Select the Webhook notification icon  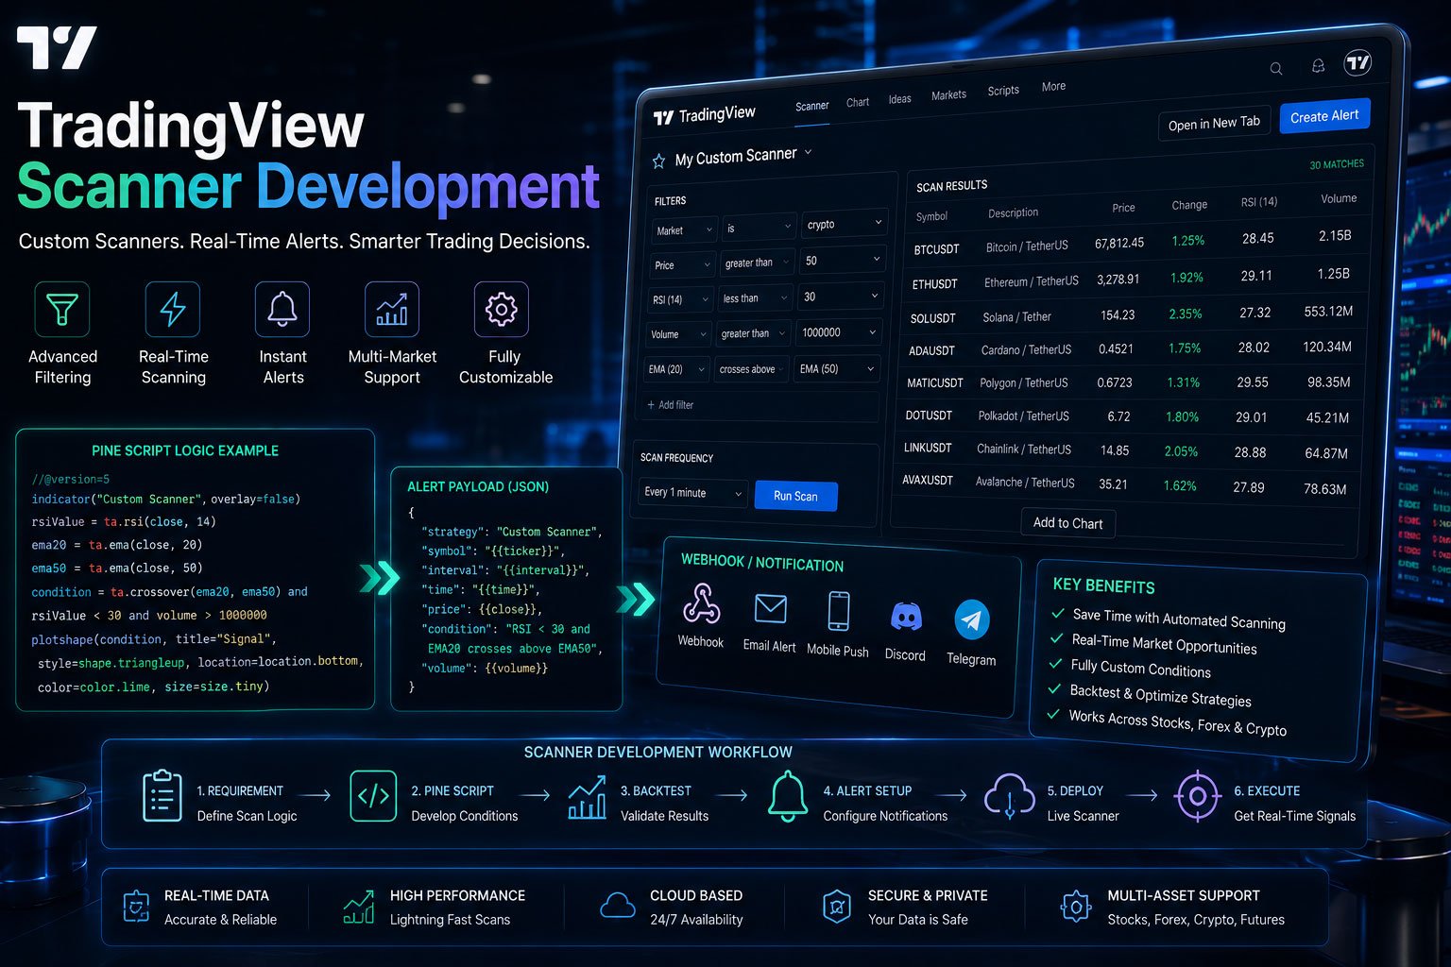pyautogui.click(x=701, y=604)
